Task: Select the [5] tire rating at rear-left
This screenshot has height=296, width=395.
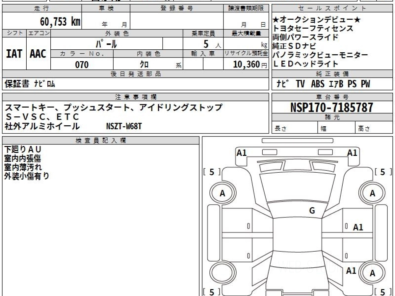Action: [212, 291]
